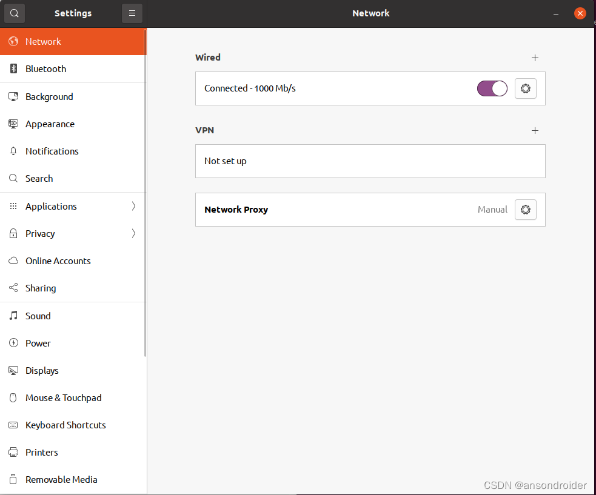
Task: Click the sidebar vertical scrollbar
Action: click(145, 194)
